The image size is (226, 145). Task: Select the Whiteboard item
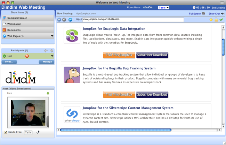pos(28,24)
